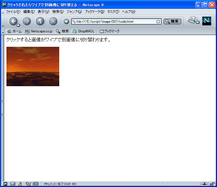Click the page text about wipe transition
Screen dimensions: 217x187
58,40
